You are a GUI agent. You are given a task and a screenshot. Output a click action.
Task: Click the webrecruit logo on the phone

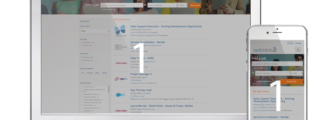click(x=265, y=50)
